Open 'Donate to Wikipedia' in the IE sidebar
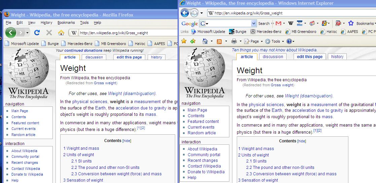 click(x=206, y=172)
